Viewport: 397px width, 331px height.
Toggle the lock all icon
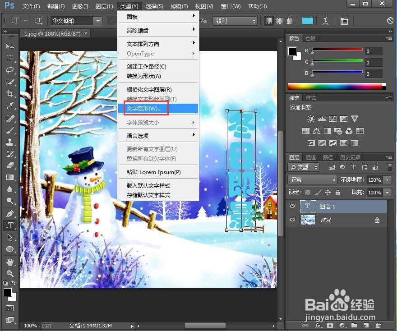[338, 193]
